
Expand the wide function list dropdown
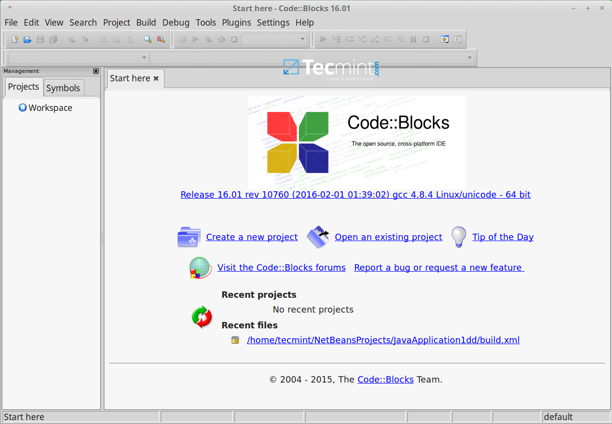click(x=312, y=58)
